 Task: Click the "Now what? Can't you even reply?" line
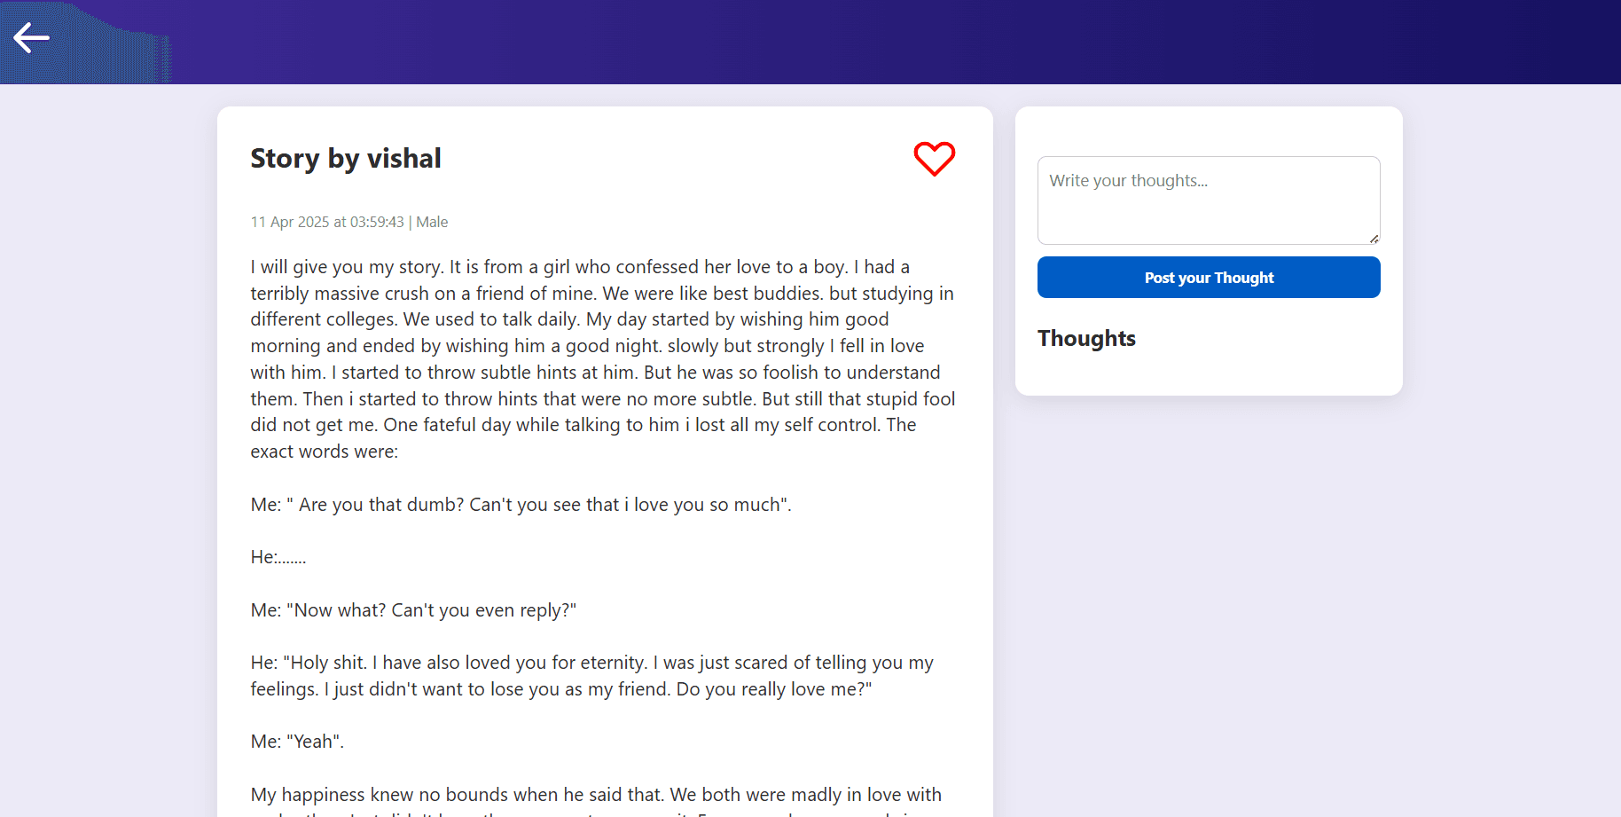pos(413,610)
